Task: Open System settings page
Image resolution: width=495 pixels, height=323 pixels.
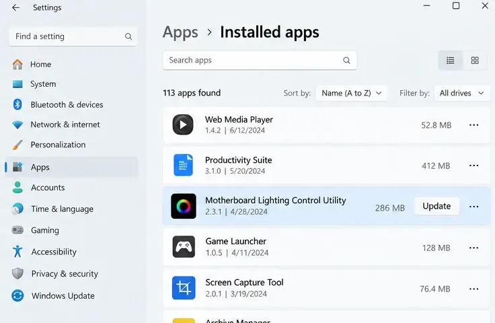Action: point(72,84)
